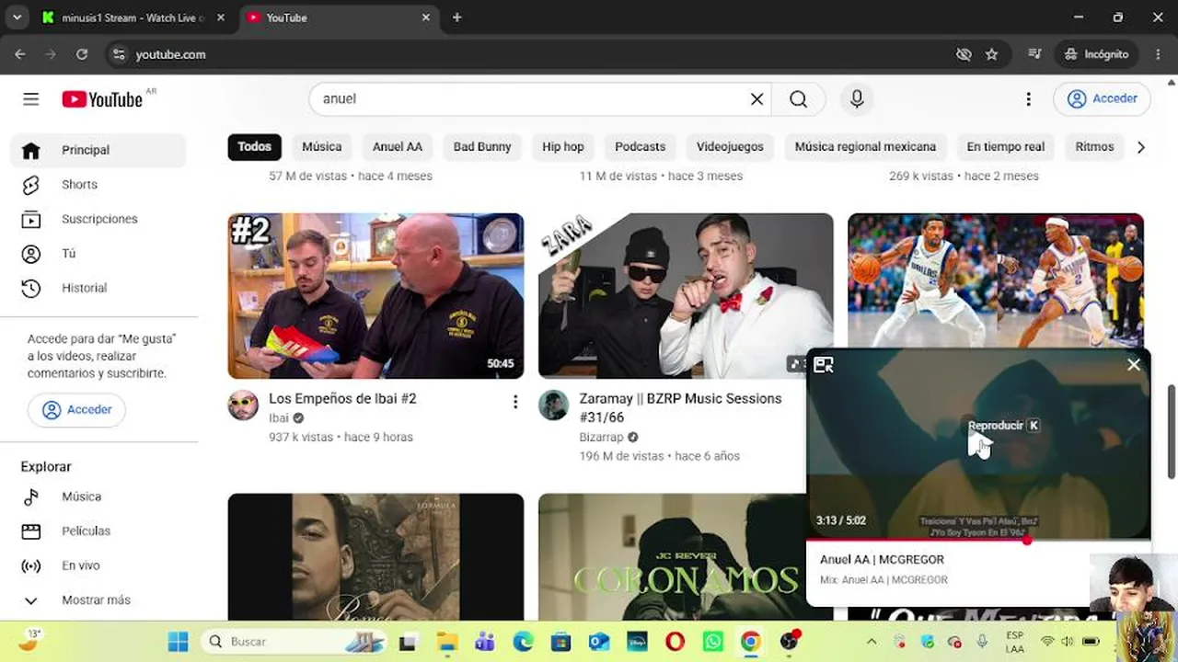
Task: Open the Windows Start menu
Action: tap(179, 642)
